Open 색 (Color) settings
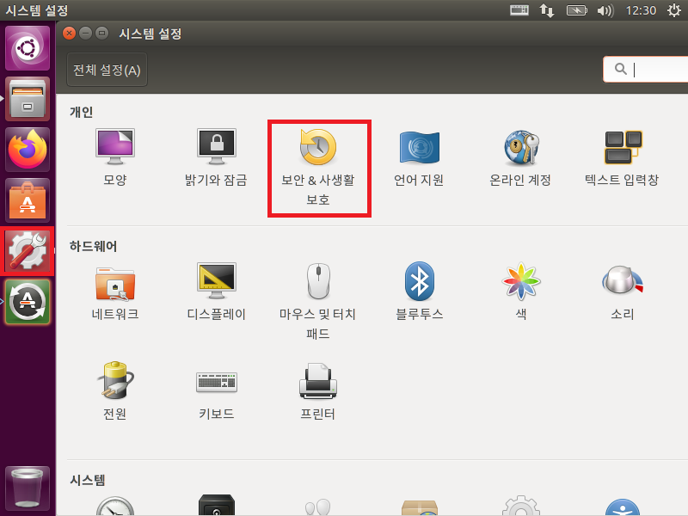 click(521, 292)
